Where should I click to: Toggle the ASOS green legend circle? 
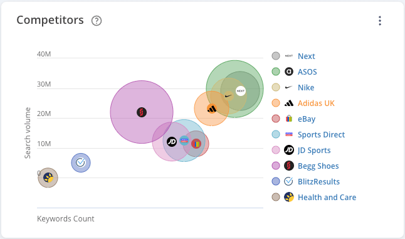pos(276,72)
